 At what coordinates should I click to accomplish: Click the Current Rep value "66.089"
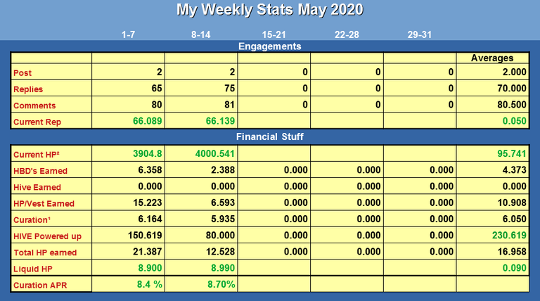pyautogui.click(x=148, y=121)
